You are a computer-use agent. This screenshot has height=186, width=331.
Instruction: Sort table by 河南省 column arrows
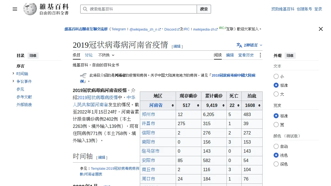[x=173, y=106]
